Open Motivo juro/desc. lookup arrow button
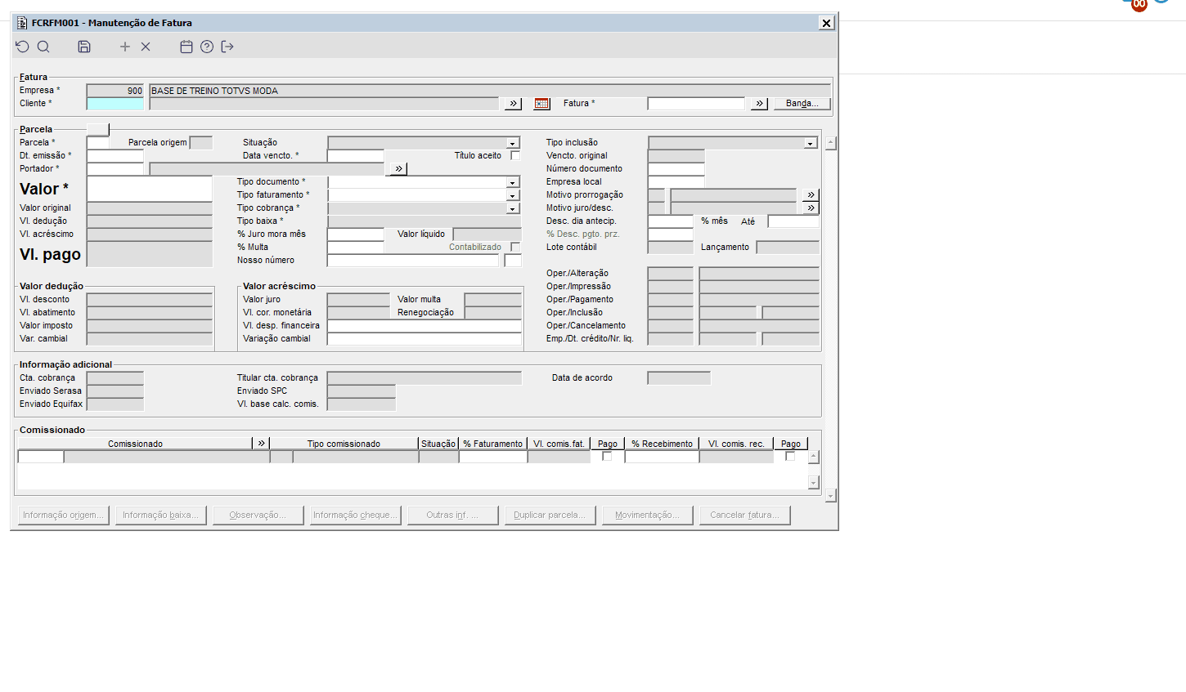The height and width of the screenshot is (692, 1186). tap(811, 208)
